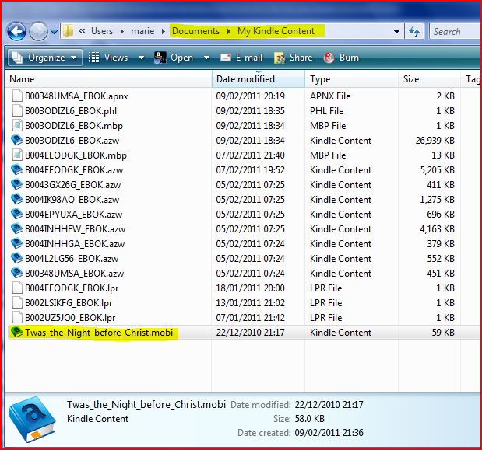Select file name B0043GX26G_EBOK.azw
Image resolution: width=482 pixels, height=450 pixels.
[x=73, y=185]
